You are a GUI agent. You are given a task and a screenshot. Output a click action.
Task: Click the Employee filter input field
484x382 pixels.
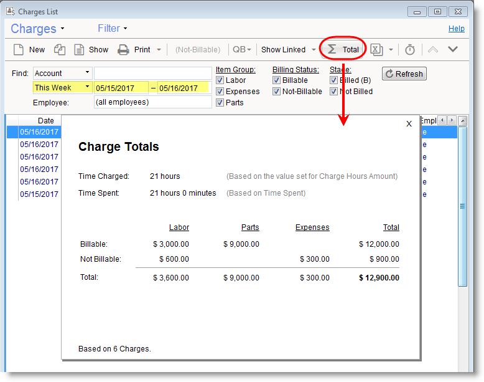click(x=152, y=102)
